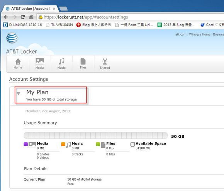
Task: Click 'You have 50 GB of total storage'
Action: pyautogui.click(x=51, y=99)
